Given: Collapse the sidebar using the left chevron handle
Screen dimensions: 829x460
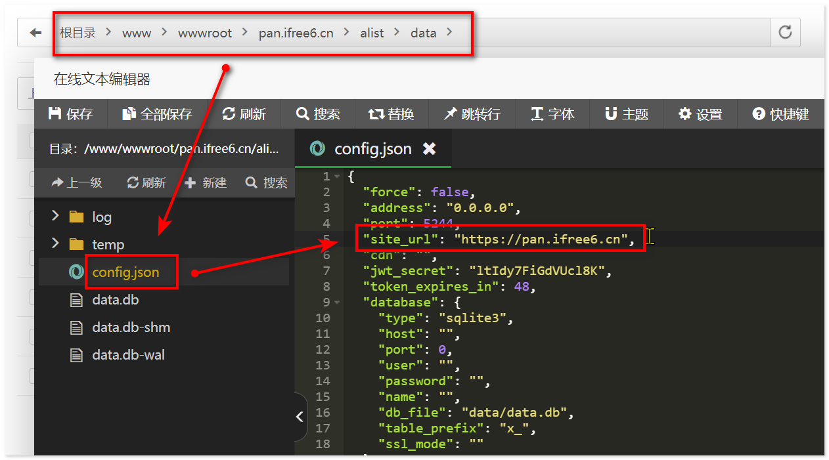Looking at the screenshot, I should point(300,417).
